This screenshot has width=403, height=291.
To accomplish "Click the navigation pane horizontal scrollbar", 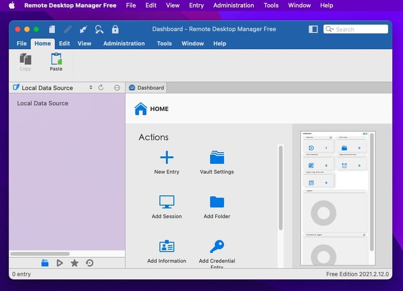I will point(40,254).
